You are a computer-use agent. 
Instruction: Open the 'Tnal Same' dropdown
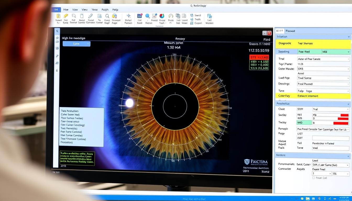[323, 78]
